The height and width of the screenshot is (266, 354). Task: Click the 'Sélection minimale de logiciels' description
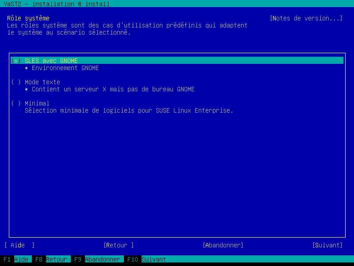tap(129, 110)
